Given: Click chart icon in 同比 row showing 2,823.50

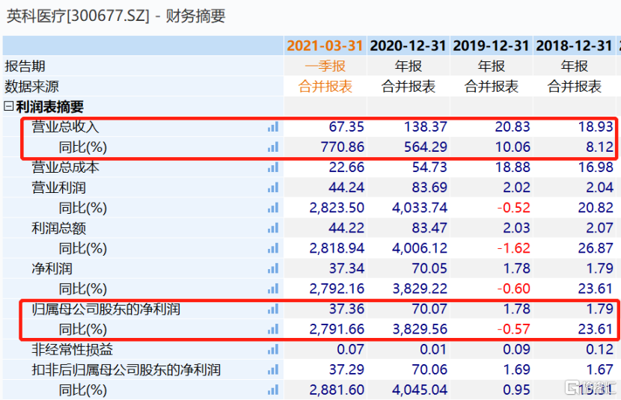Looking at the screenshot, I should coord(273,208).
